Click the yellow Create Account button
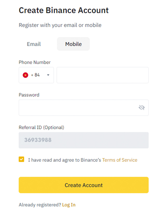166x211 pixels. [84, 185]
